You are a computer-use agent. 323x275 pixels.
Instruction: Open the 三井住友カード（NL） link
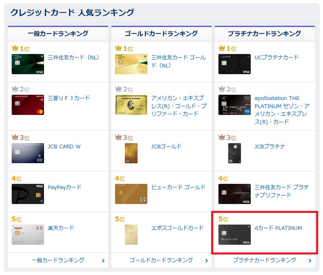(x=73, y=57)
